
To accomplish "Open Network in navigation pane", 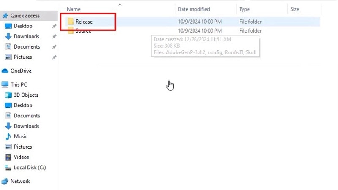I will click(20, 182).
